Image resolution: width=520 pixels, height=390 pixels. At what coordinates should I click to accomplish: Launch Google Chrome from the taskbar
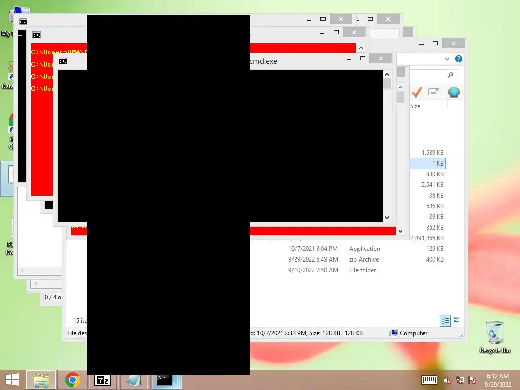tap(72, 380)
